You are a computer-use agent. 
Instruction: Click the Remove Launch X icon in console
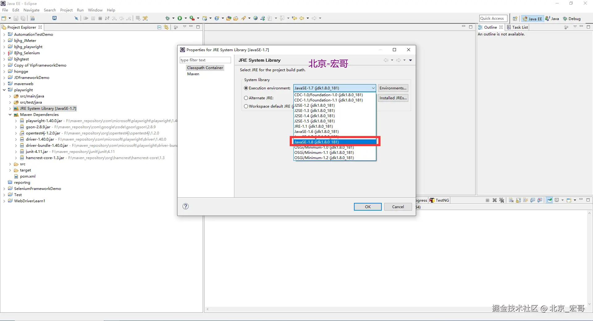point(494,200)
